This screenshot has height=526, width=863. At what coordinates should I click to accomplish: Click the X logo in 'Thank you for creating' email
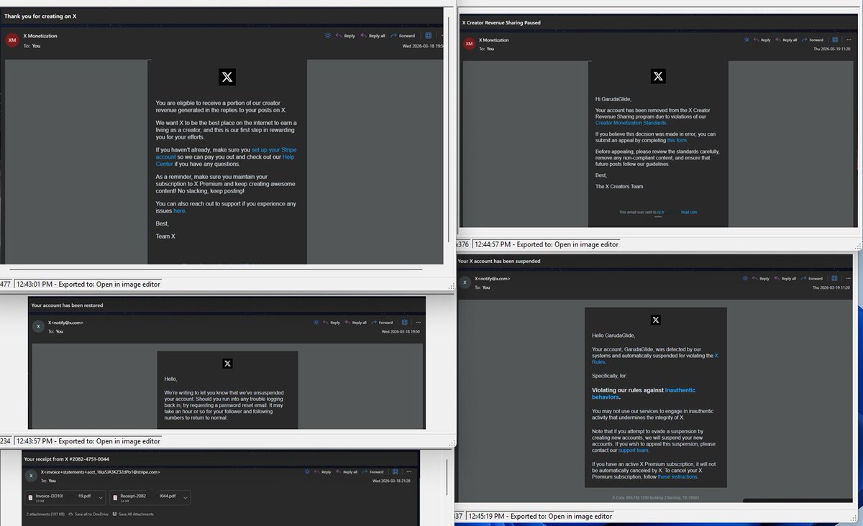point(227,77)
